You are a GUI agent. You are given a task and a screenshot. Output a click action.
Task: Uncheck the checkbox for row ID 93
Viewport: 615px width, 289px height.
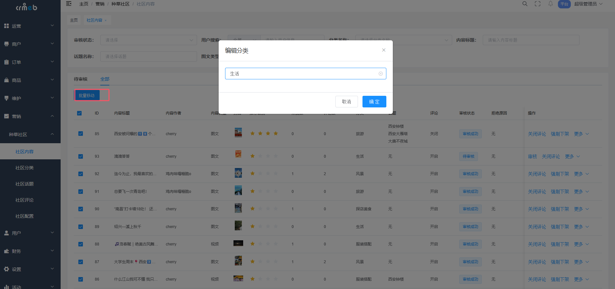pos(81,156)
